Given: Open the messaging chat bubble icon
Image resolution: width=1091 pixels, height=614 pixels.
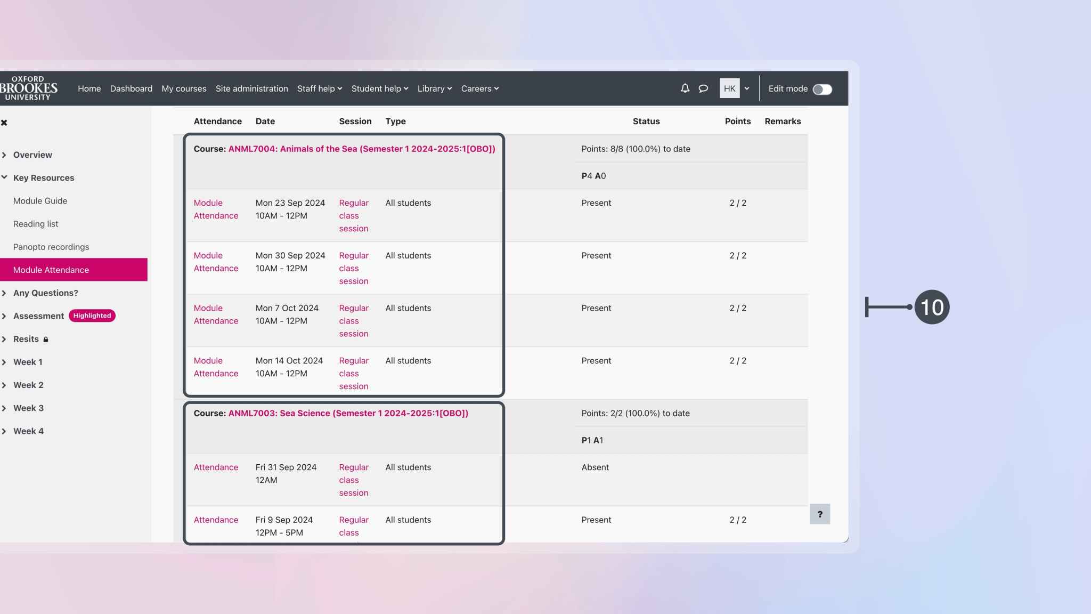Looking at the screenshot, I should point(703,88).
